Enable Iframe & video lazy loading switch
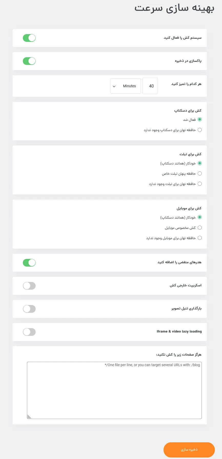Image resolution: width=222 pixels, height=459 pixels. 29,332
